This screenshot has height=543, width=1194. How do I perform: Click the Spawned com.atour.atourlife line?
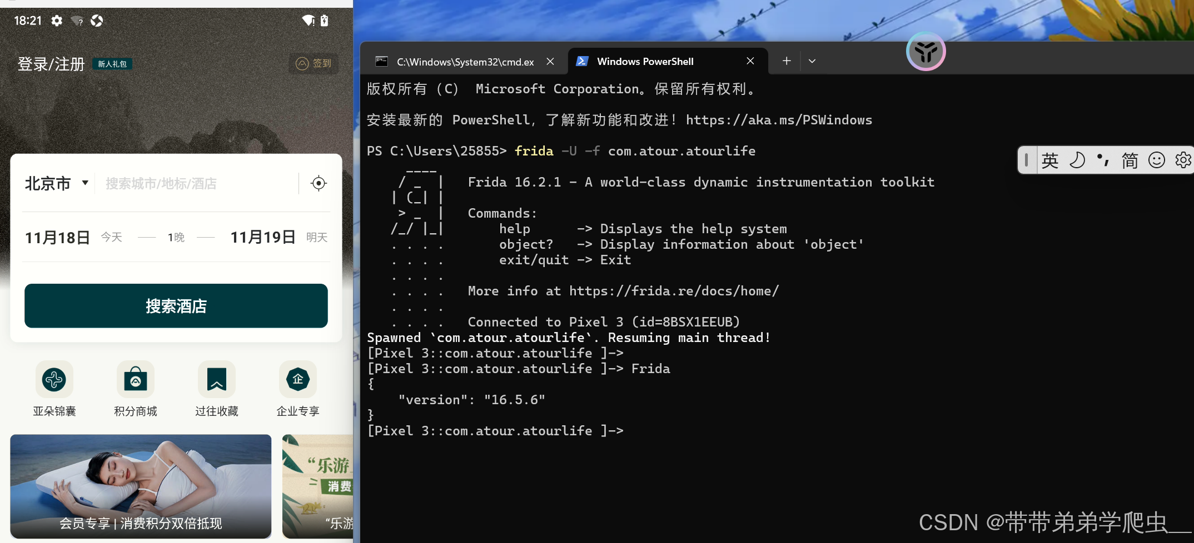(x=569, y=338)
